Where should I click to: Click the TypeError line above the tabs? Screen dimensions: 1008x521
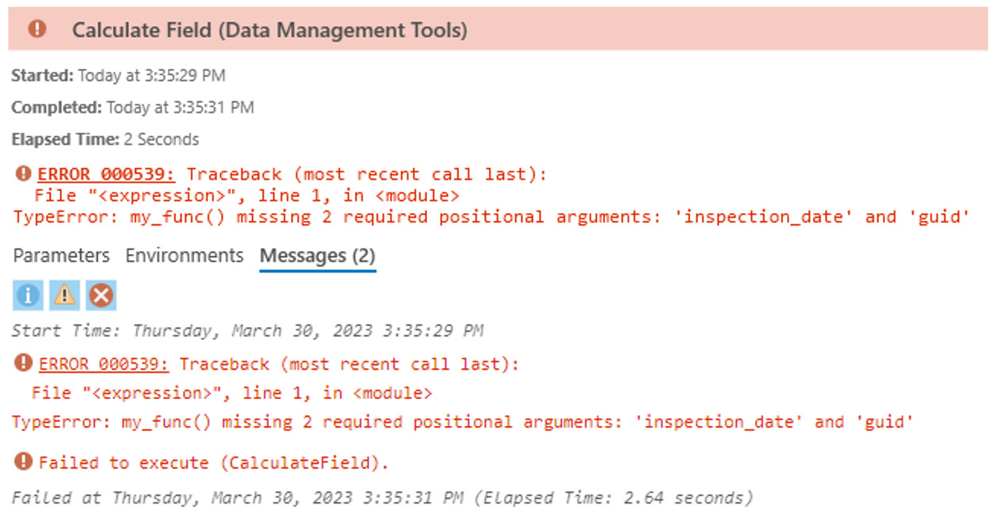(491, 217)
